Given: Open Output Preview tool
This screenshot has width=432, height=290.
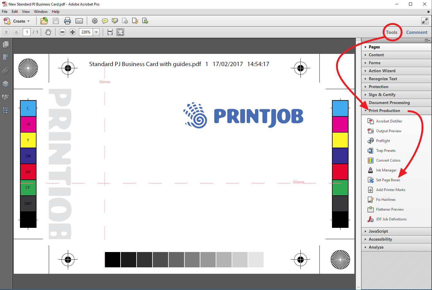Looking at the screenshot, I should [x=384, y=131].
